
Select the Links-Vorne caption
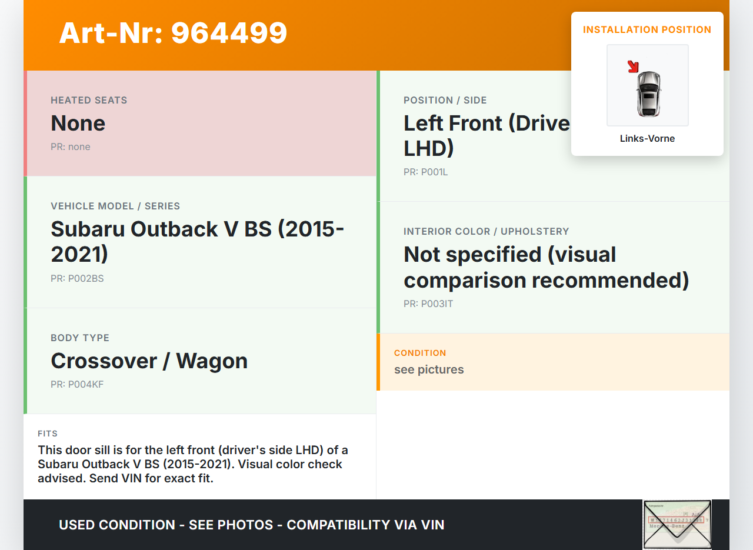coord(647,139)
